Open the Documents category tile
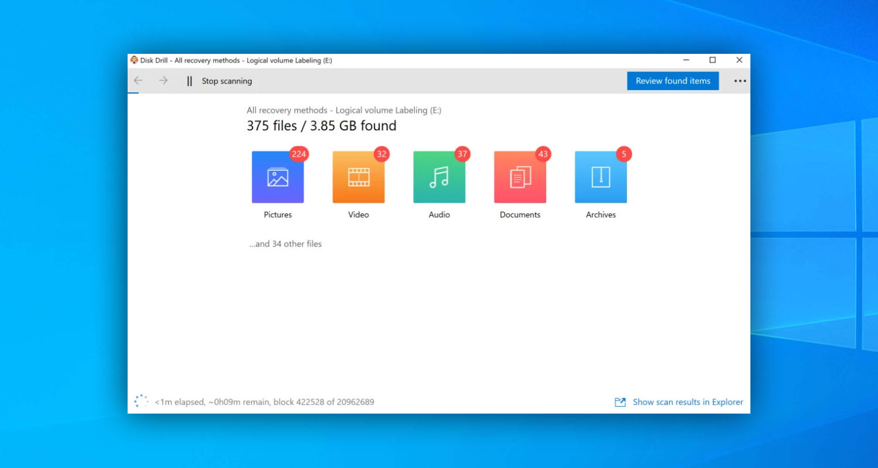The width and height of the screenshot is (878, 468). click(x=520, y=177)
